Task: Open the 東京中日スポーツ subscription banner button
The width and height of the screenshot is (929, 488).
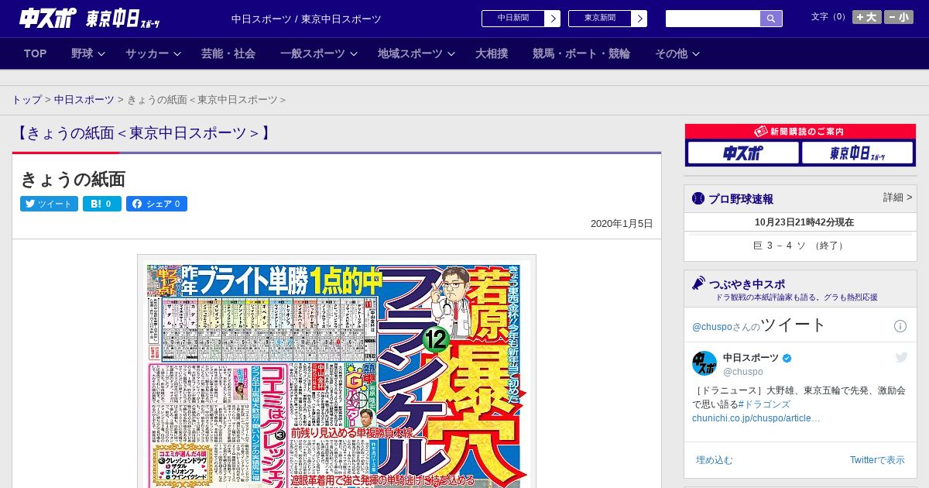Action: pos(857,153)
